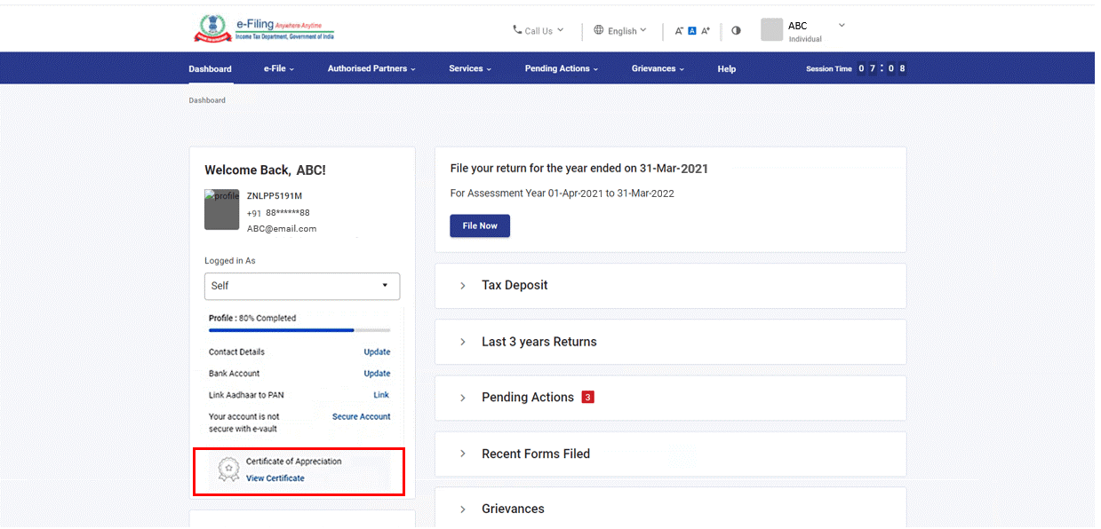Toggle the high contrast mode icon

pyautogui.click(x=736, y=31)
